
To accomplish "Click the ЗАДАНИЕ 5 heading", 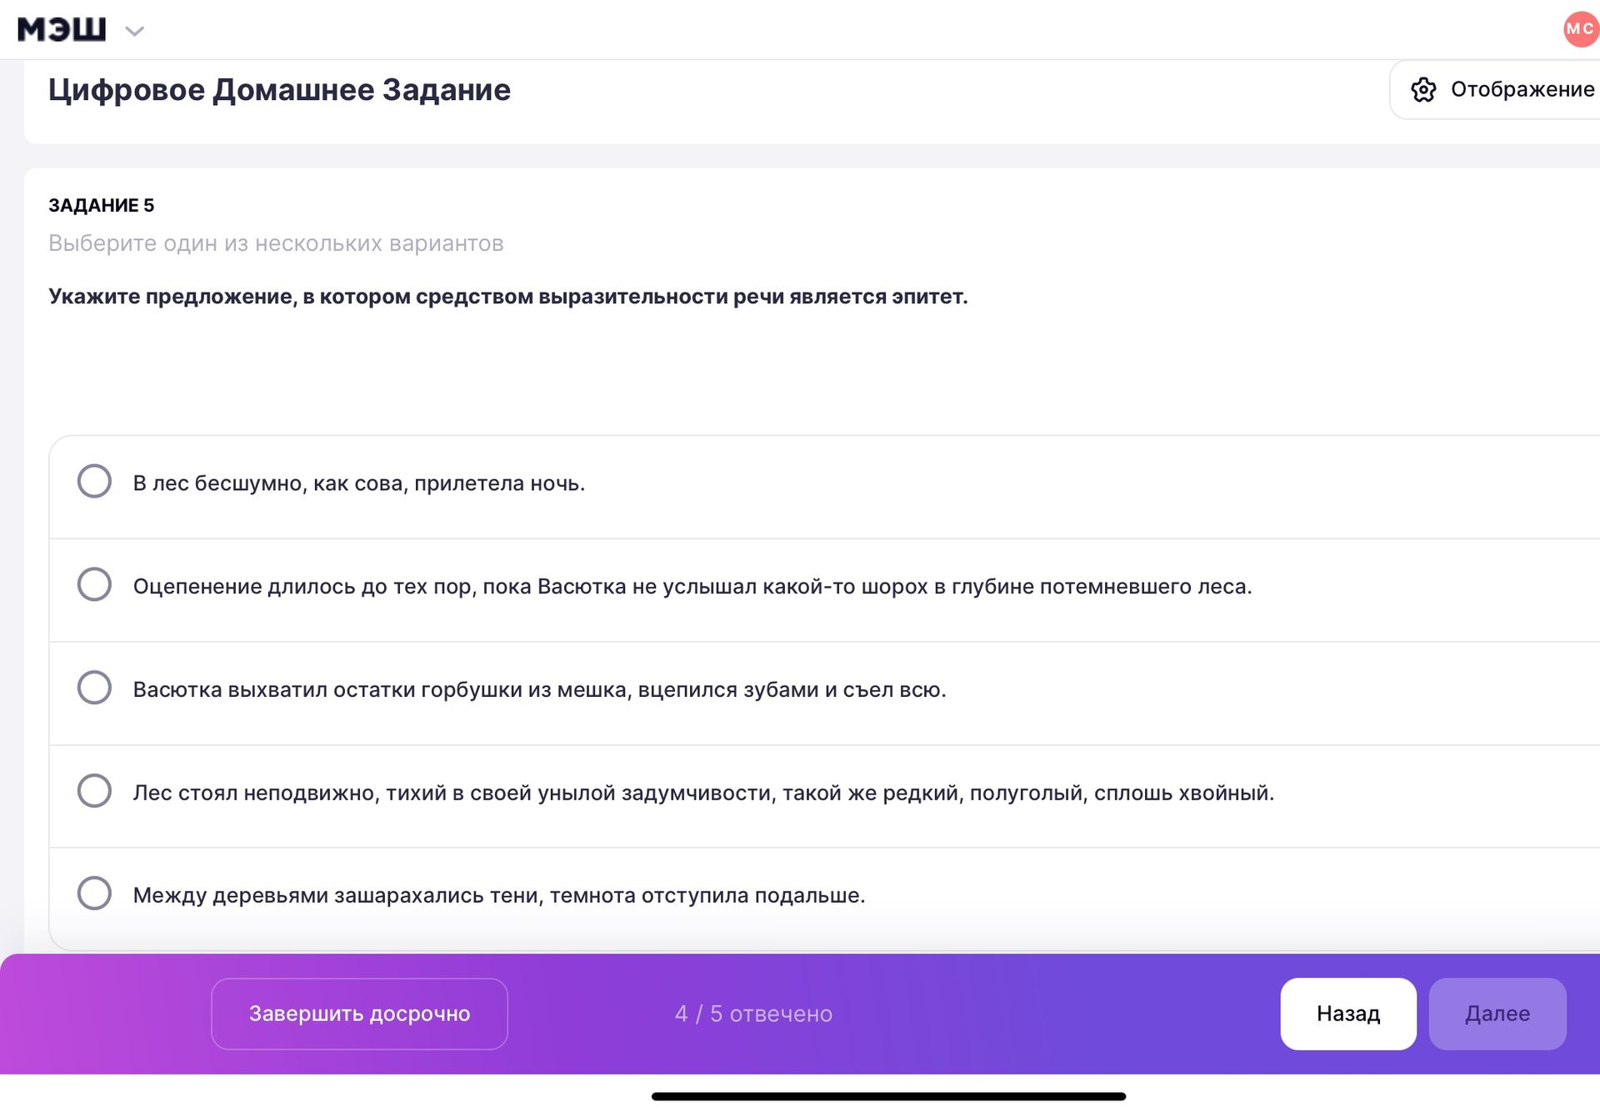I will tap(102, 205).
